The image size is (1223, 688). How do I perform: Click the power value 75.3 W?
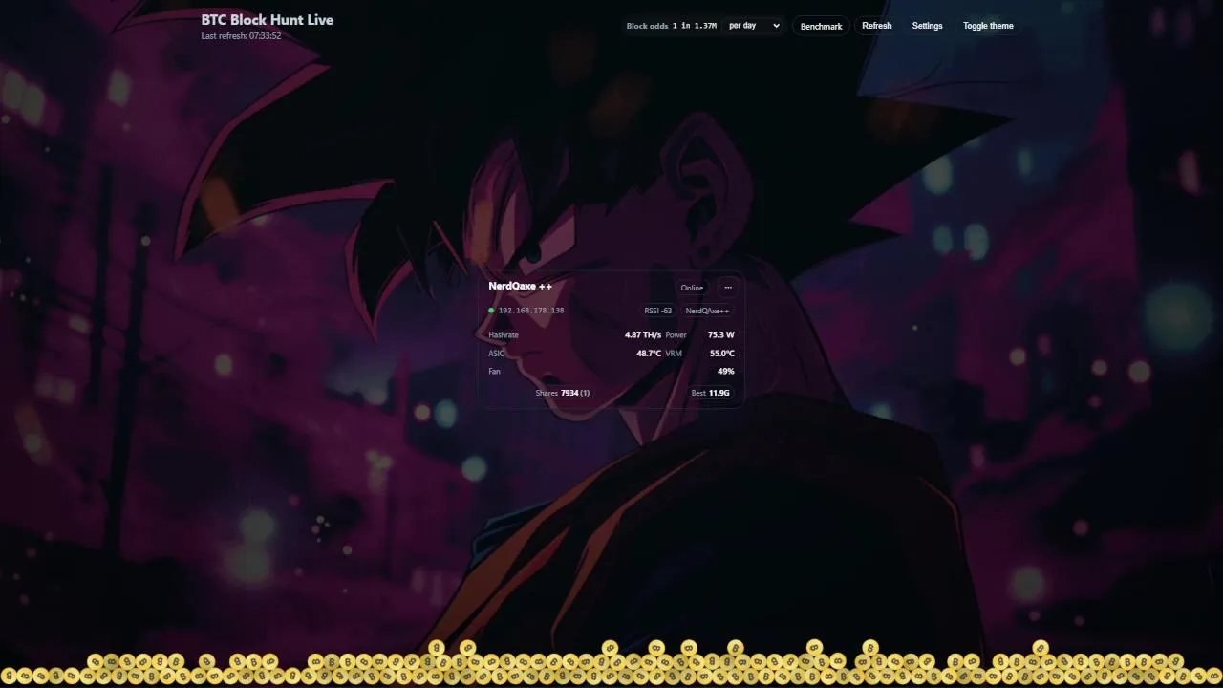[721, 335]
